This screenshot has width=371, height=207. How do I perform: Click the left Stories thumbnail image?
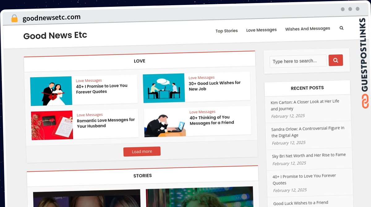click(87, 198)
